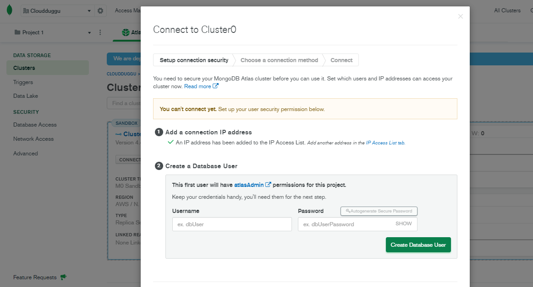The image size is (533, 287).
Task: Click Create Database User button
Action: [x=418, y=244]
